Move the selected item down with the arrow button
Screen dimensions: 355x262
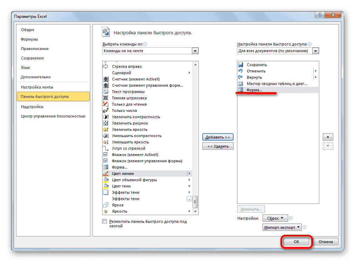[328, 146]
